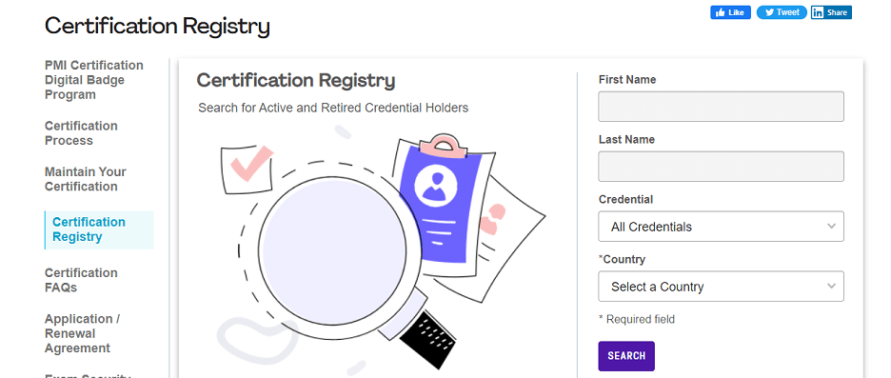Click the Country dropdown chevron arrow
Viewport: 891px width, 378px height.
tap(831, 286)
